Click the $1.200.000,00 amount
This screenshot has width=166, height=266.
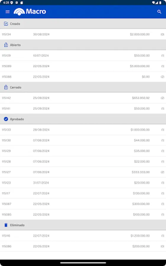click(140, 236)
